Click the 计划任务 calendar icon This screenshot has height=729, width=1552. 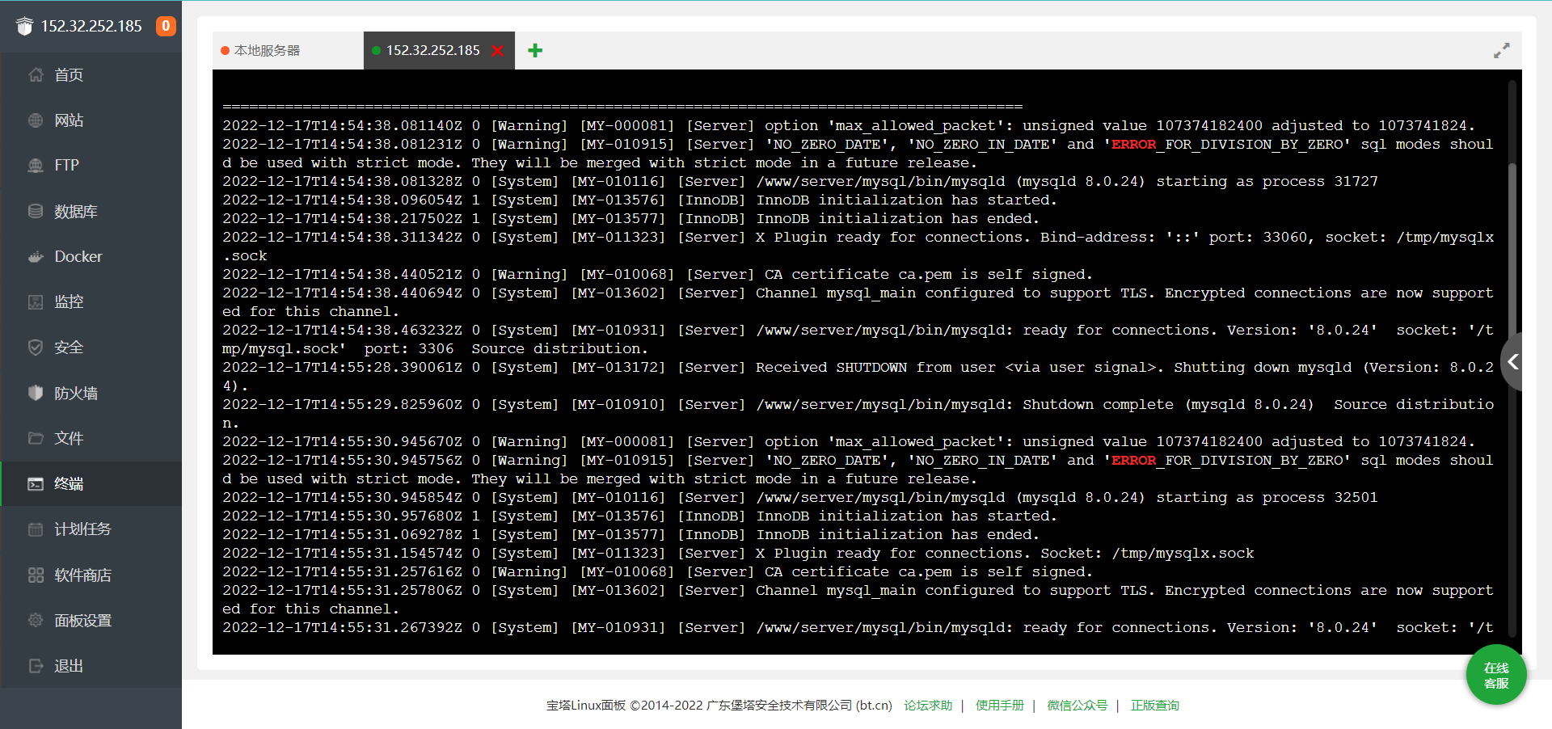[36, 529]
